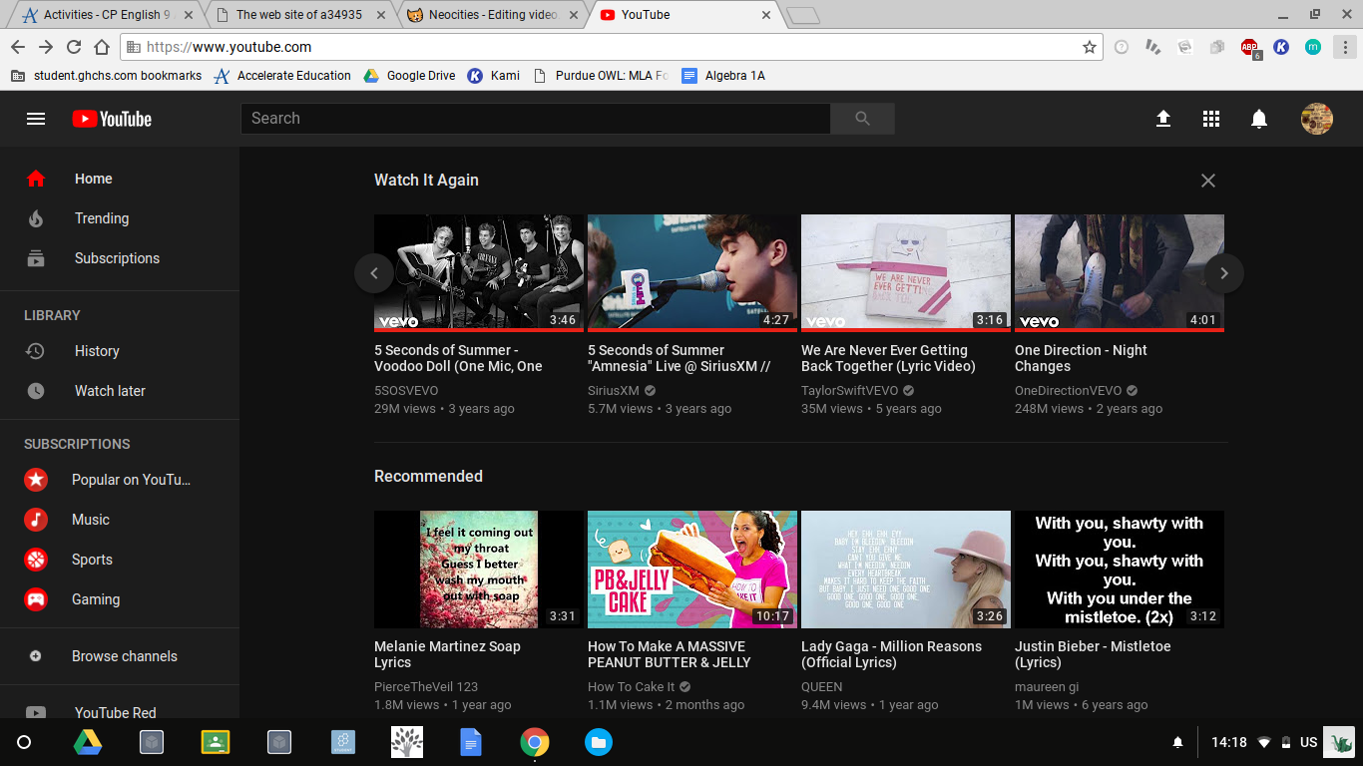Screen dimensions: 1363x766
Task: Open the Google Drive bookmark
Action: 409,76
